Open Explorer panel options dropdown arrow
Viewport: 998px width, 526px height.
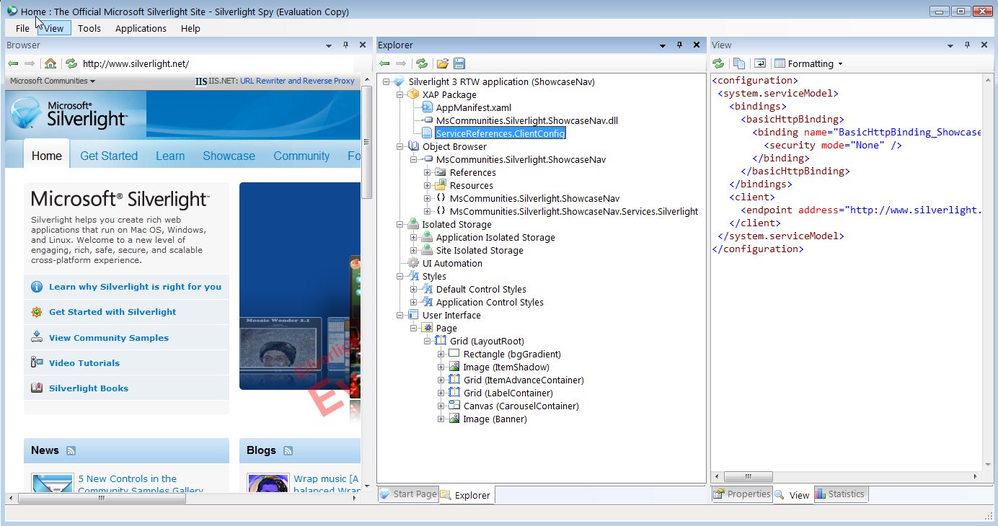coord(663,45)
